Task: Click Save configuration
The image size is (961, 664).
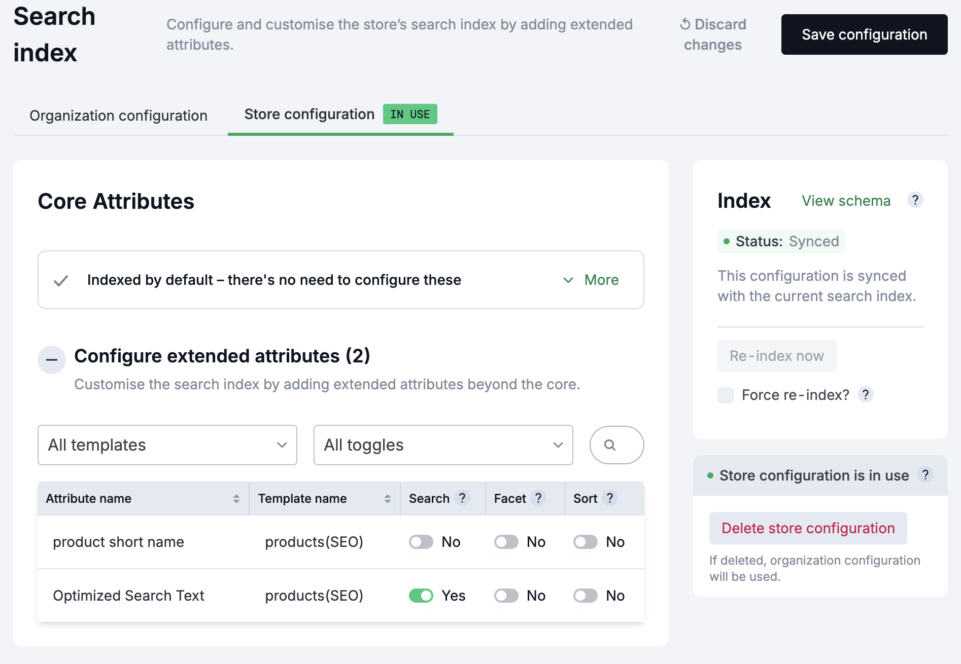Action: click(864, 34)
